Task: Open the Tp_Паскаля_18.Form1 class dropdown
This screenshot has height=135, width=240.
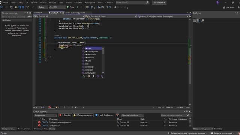Action: (111, 16)
